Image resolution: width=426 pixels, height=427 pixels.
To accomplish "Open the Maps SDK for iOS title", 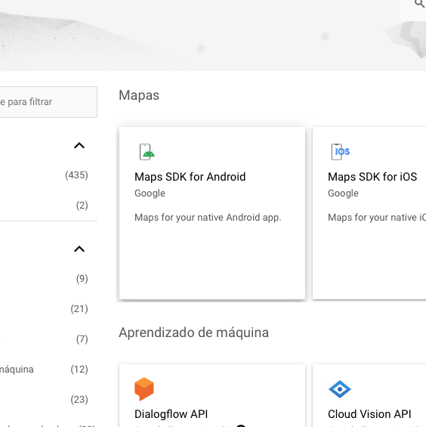I will pyautogui.click(x=372, y=177).
